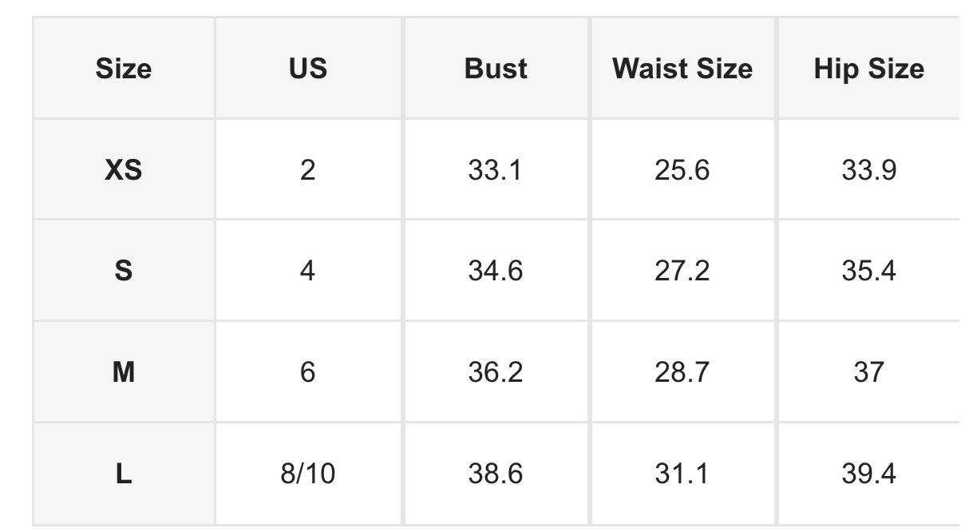Click the 38.6 bust measurement cell
The width and height of the screenshot is (977, 532).
(496, 474)
